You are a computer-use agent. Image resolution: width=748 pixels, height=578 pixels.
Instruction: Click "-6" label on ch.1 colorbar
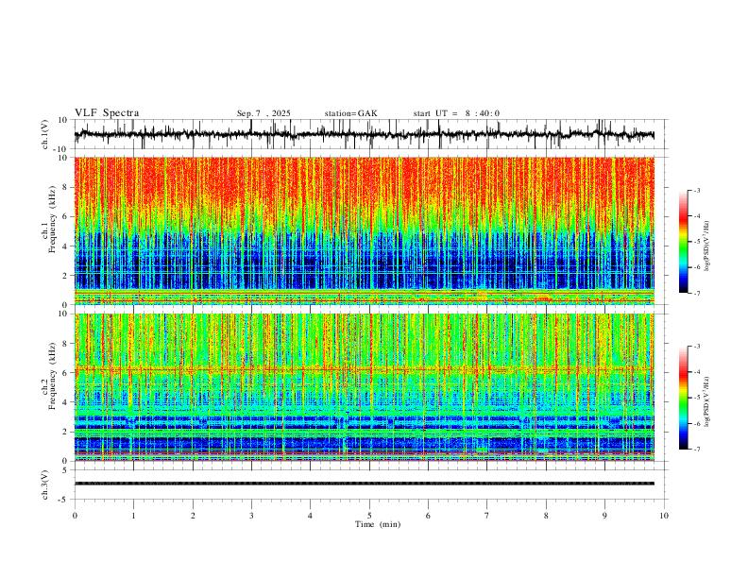pyautogui.click(x=696, y=267)
